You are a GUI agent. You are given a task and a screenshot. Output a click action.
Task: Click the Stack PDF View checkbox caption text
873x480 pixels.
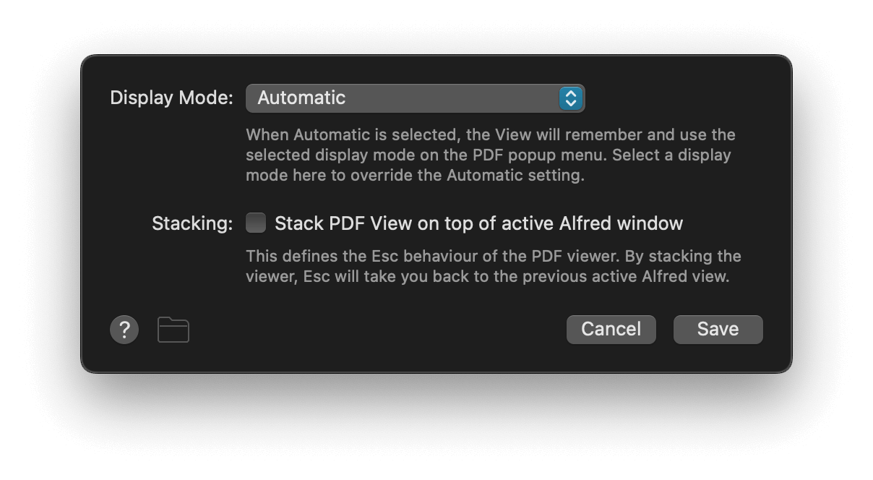pos(478,223)
